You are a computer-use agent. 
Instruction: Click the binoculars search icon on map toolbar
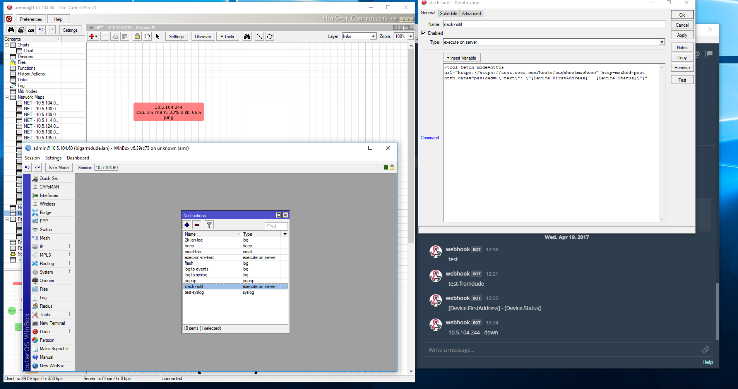(247, 36)
